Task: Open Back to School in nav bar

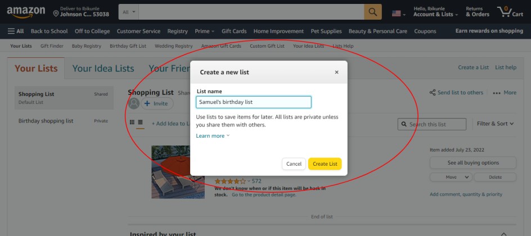Action: tap(49, 31)
